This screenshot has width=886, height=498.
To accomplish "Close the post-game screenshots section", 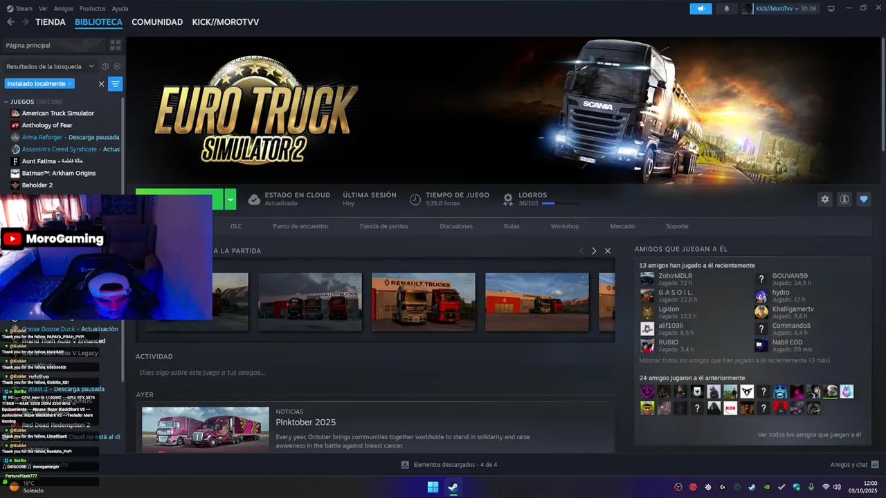I will 608,250.
